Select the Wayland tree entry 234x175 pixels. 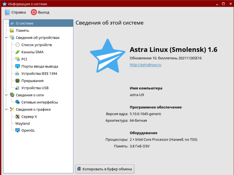[x=23, y=124]
